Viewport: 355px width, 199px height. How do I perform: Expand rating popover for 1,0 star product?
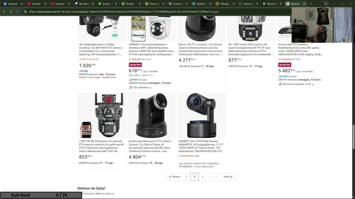tap(94, 59)
